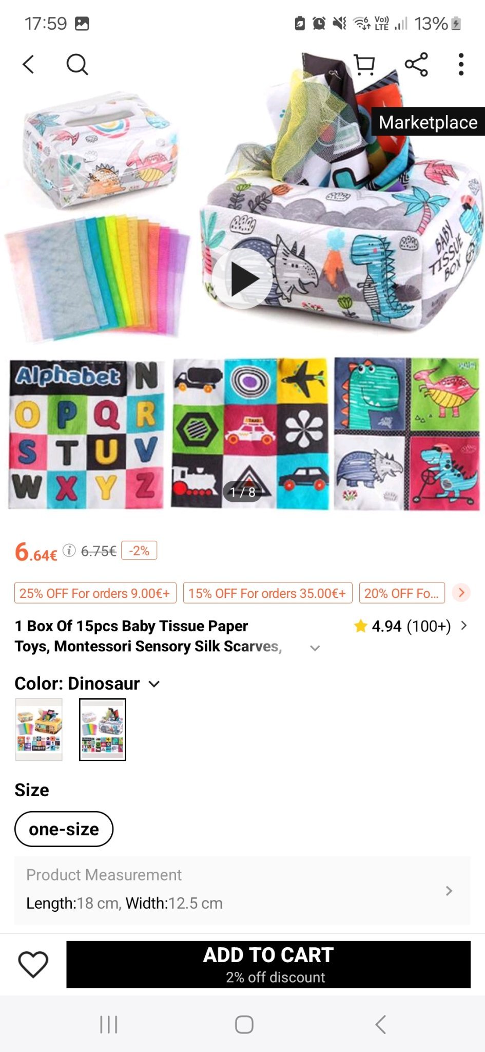Show more coupons with orange arrow

coord(461,593)
